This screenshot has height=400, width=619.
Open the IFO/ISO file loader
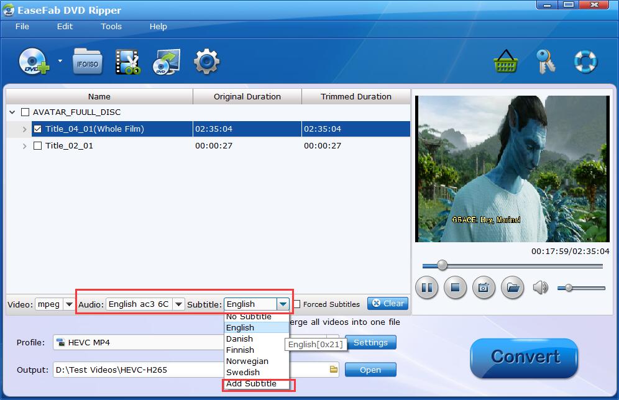(87, 61)
